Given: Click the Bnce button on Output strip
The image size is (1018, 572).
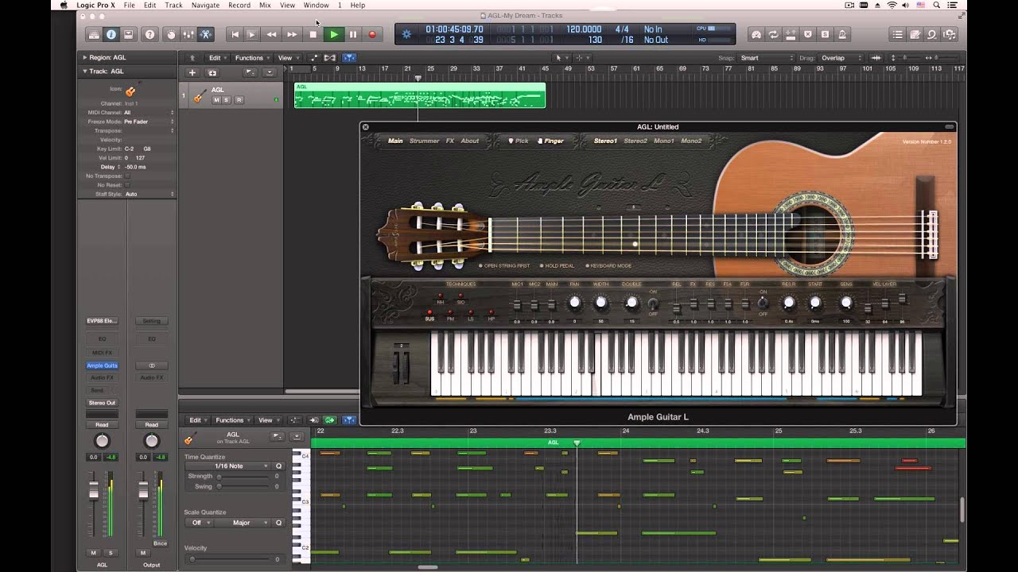Looking at the screenshot, I should pyautogui.click(x=160, y=543).
